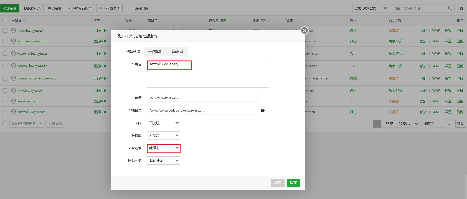Sort by the 网站名 column arrow
Image resolution: width=467 pixels, height=199 pixels.
[x=24, y=20]
